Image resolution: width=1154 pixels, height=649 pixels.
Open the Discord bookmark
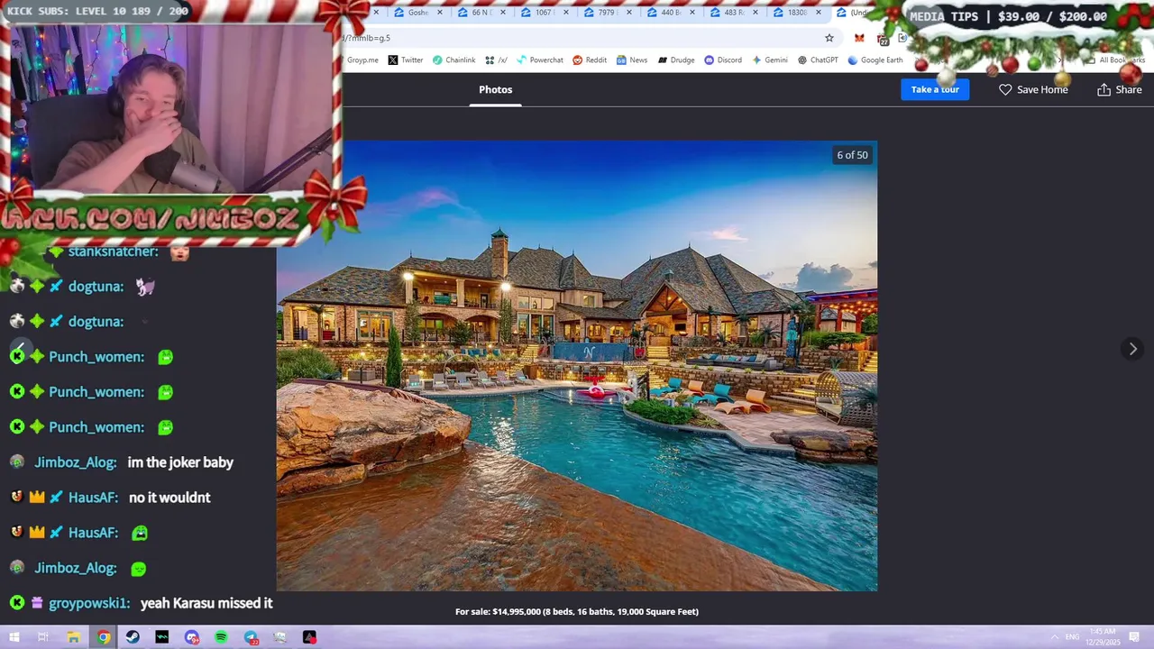coord(723,60)
